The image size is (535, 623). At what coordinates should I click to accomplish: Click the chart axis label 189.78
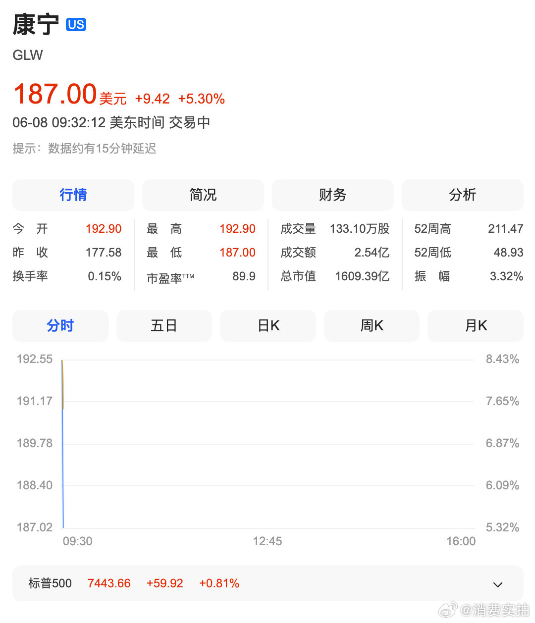tap(35, 443)
